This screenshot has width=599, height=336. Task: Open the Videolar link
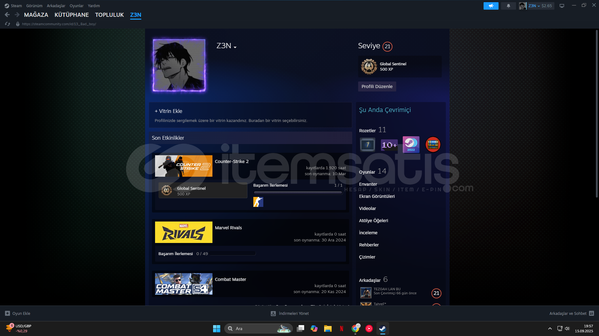(x=368, y=208)
